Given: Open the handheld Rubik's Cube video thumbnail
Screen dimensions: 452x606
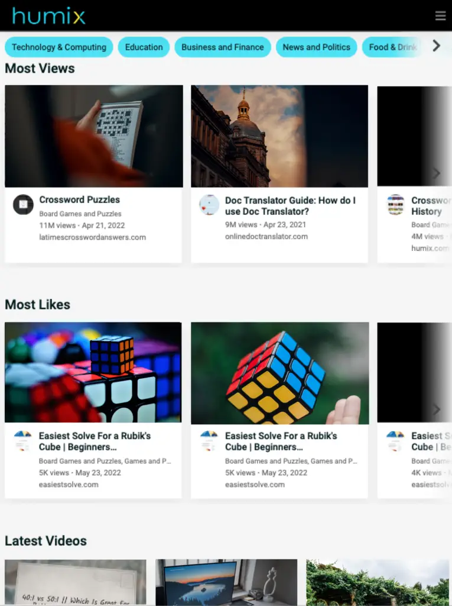Looking at the screenshot, I should 280,373.
